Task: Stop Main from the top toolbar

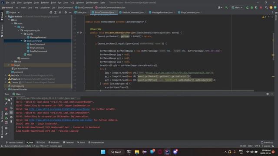Action: (x=261, y=8)
